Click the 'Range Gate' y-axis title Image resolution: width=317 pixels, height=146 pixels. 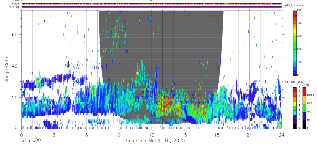coord(6,70)
